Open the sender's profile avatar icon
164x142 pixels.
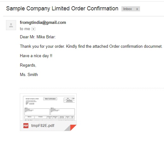11,25
